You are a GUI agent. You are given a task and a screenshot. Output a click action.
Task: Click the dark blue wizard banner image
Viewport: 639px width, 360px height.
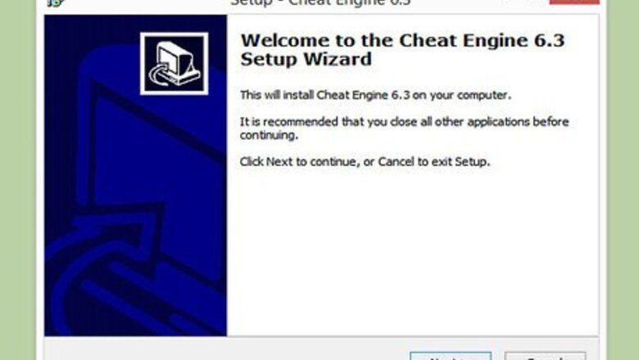click(x=135, y=175)
